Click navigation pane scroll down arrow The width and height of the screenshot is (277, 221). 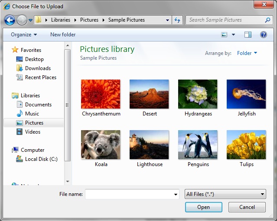coord(68,181)
